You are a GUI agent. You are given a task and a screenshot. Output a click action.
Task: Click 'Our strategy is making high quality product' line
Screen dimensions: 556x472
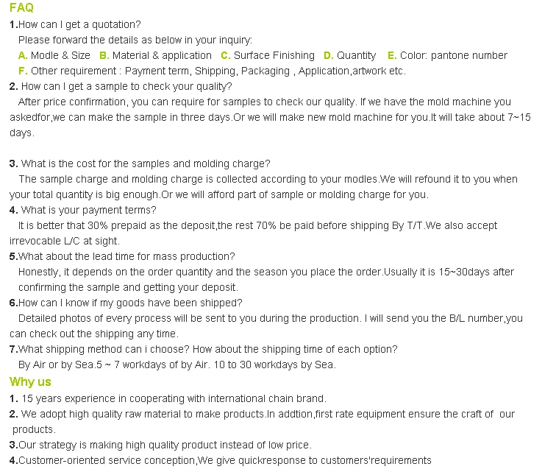[160, 445]
